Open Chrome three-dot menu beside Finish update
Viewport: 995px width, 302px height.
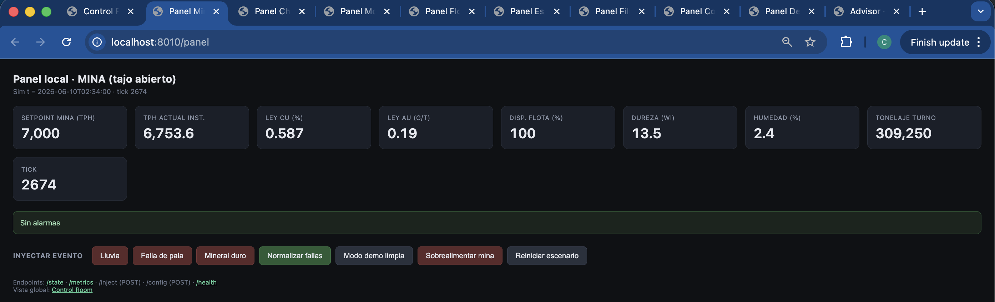point(979,42)
